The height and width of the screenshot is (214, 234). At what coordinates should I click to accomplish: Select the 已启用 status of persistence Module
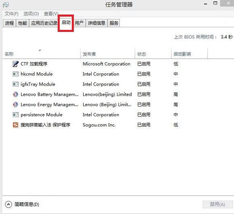pos(144,115)
